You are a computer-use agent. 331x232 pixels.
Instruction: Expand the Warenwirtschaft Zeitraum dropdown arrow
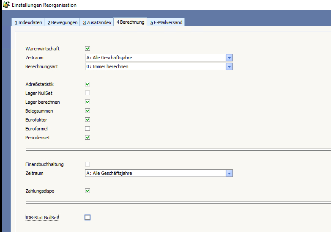229,58
